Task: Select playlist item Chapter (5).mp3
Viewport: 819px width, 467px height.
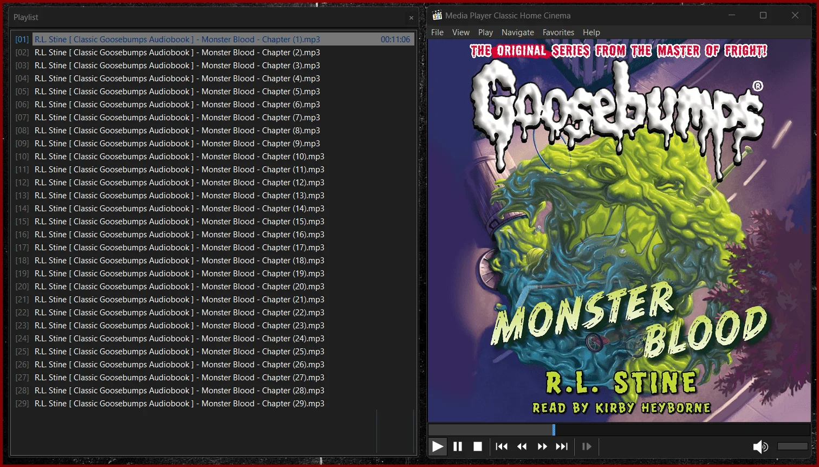Action: (x=224, y=92)
